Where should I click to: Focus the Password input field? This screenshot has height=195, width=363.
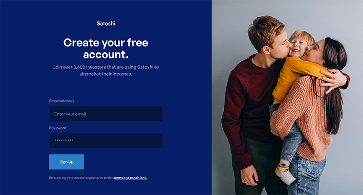106,140
